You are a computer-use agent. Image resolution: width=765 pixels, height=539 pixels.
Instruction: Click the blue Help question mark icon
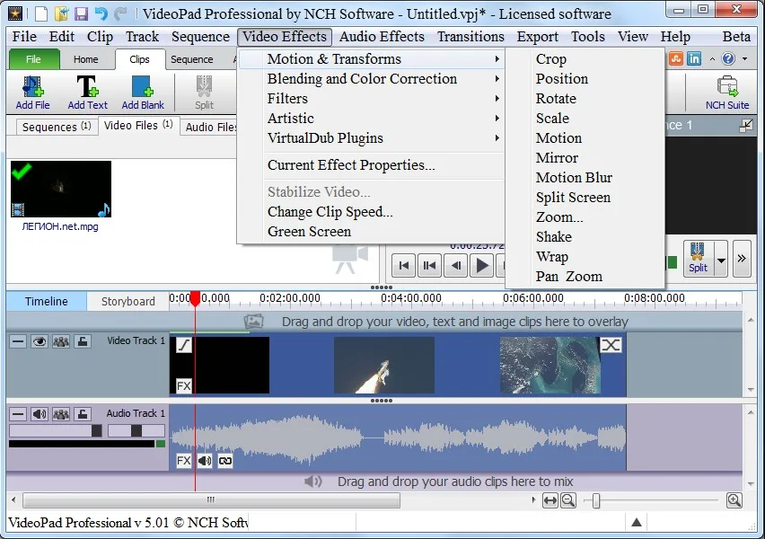tap(728, 58)
